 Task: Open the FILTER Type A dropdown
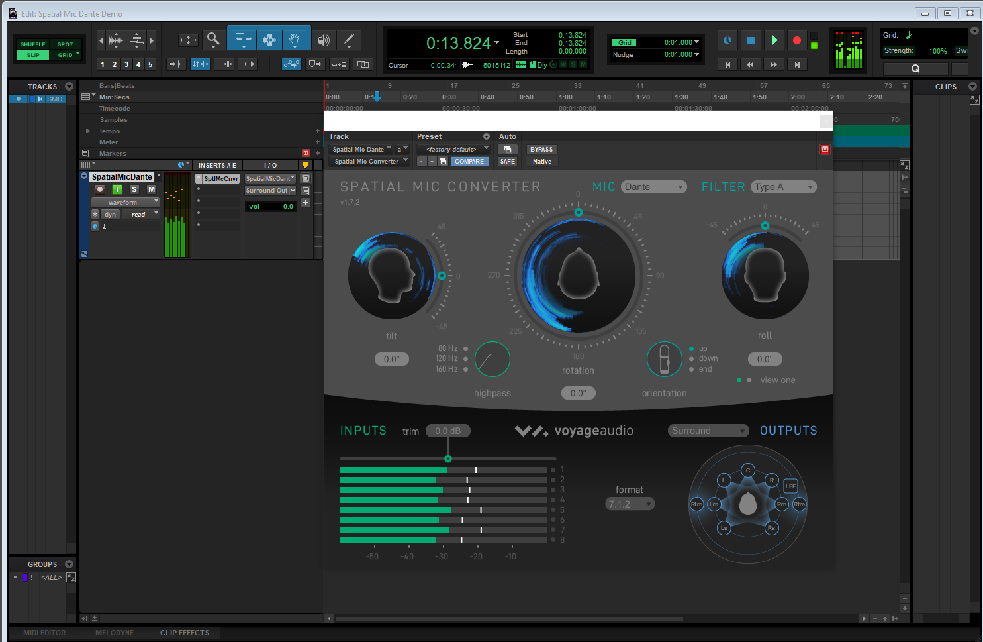tap(784, 187)
